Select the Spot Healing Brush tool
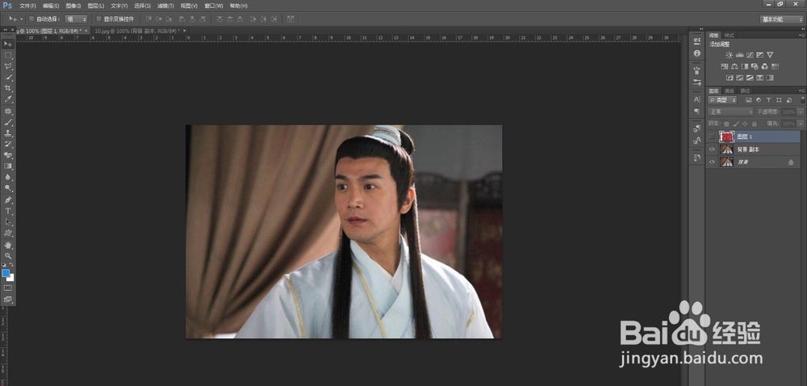Screen dimensions: 807x386 click(x=8, y=111)
